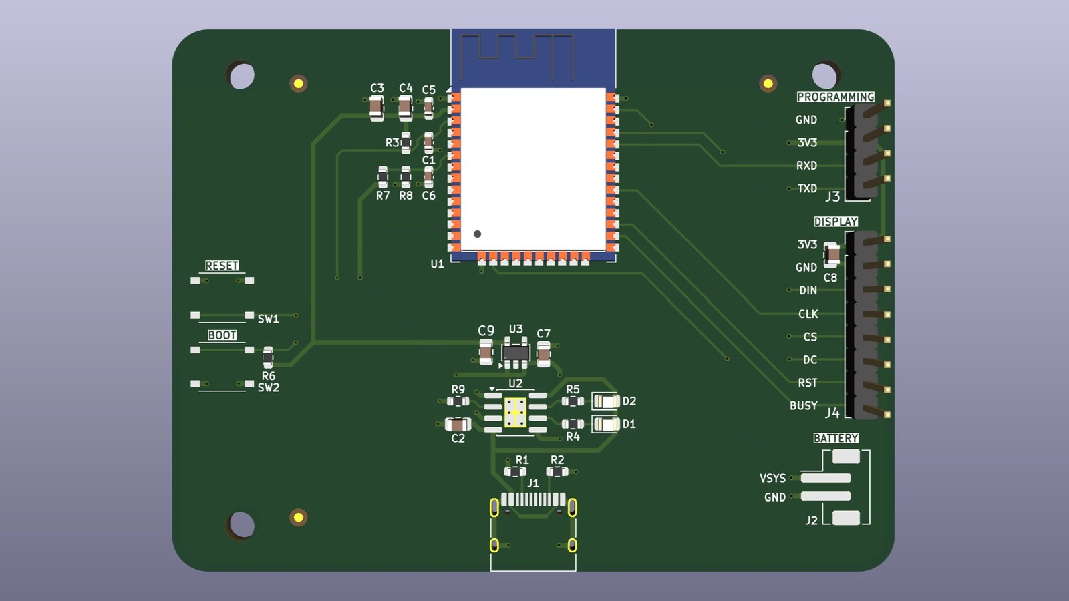Click the R2 resistor
This screenshot has width=1069, height=601.
tap(557, 471)
